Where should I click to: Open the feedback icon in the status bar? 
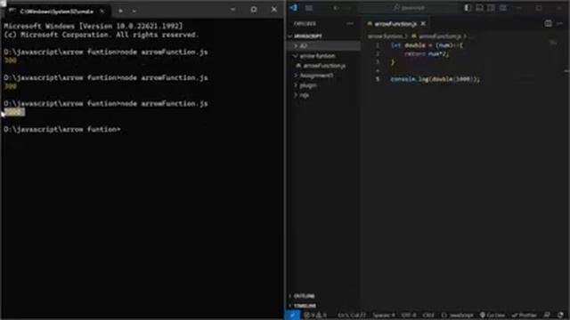click(x=547, y=316)
